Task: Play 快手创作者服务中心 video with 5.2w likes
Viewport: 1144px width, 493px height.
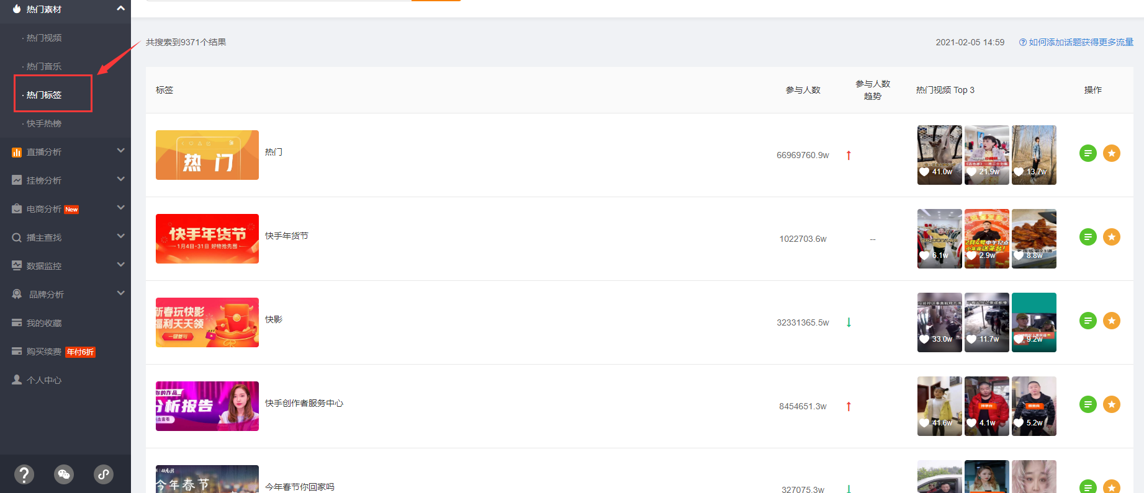Action: [x=1034, y=406]
